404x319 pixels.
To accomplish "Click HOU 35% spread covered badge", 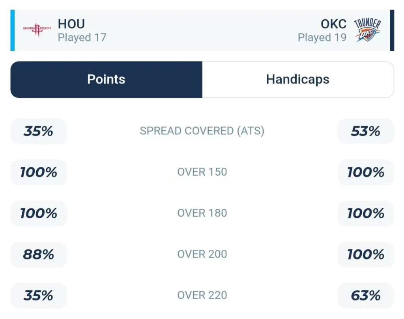I will (38, 131).
